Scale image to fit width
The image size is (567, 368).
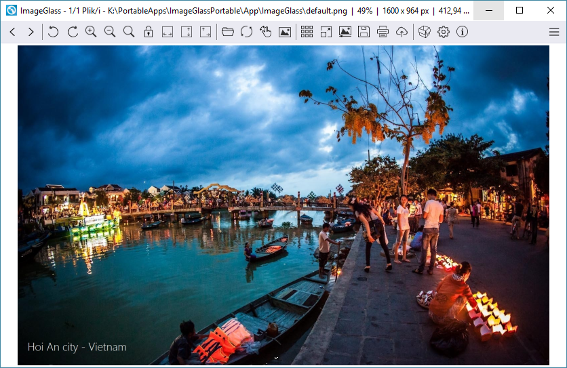coord(168,32)
